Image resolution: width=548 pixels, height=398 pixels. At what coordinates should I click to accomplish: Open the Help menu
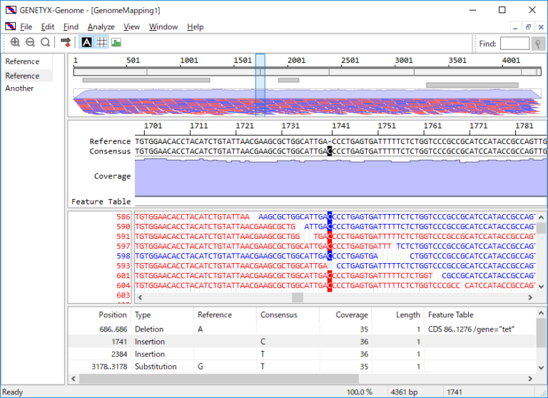click(x=195, y=27)
